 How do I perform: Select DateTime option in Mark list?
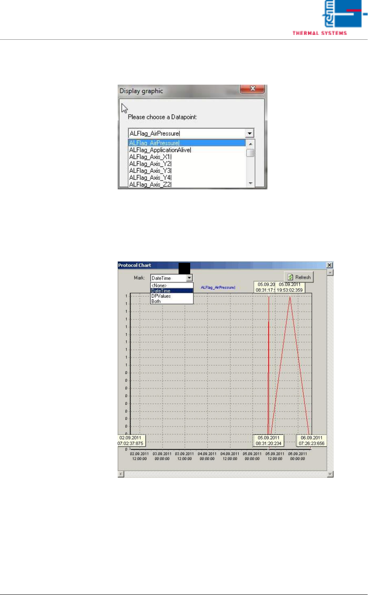(x=172, y=290)
